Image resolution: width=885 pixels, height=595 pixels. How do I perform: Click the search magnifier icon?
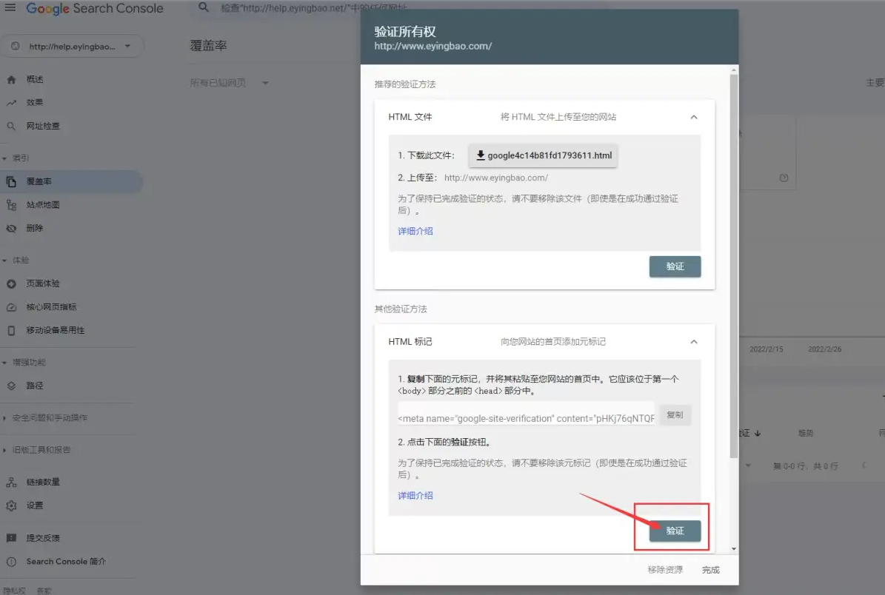point(204,9)
